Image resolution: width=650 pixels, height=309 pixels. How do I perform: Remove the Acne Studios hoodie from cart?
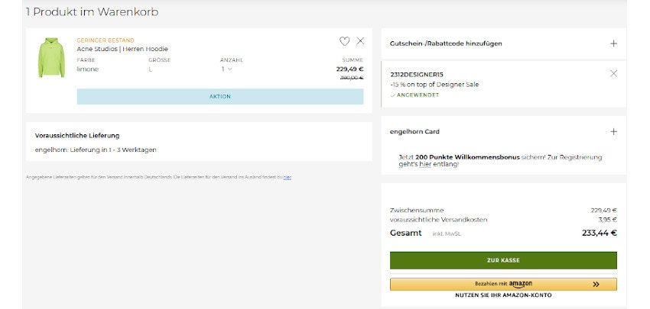(x=360, y=40)
